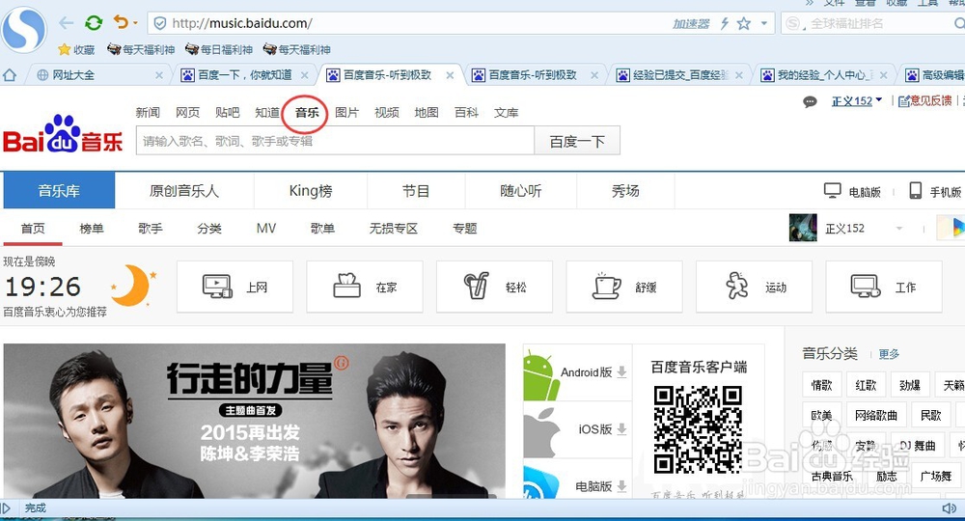Image resolution: width=965 pixels, height=521 pixels.
Task: Open the 知道 link
Action: point(267,113)
